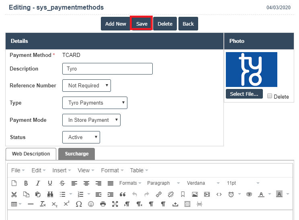The width and height of the screenshot is (299, 220).
Task: Toggle fullscreen editor mode
Action: [x=115, y=204]
